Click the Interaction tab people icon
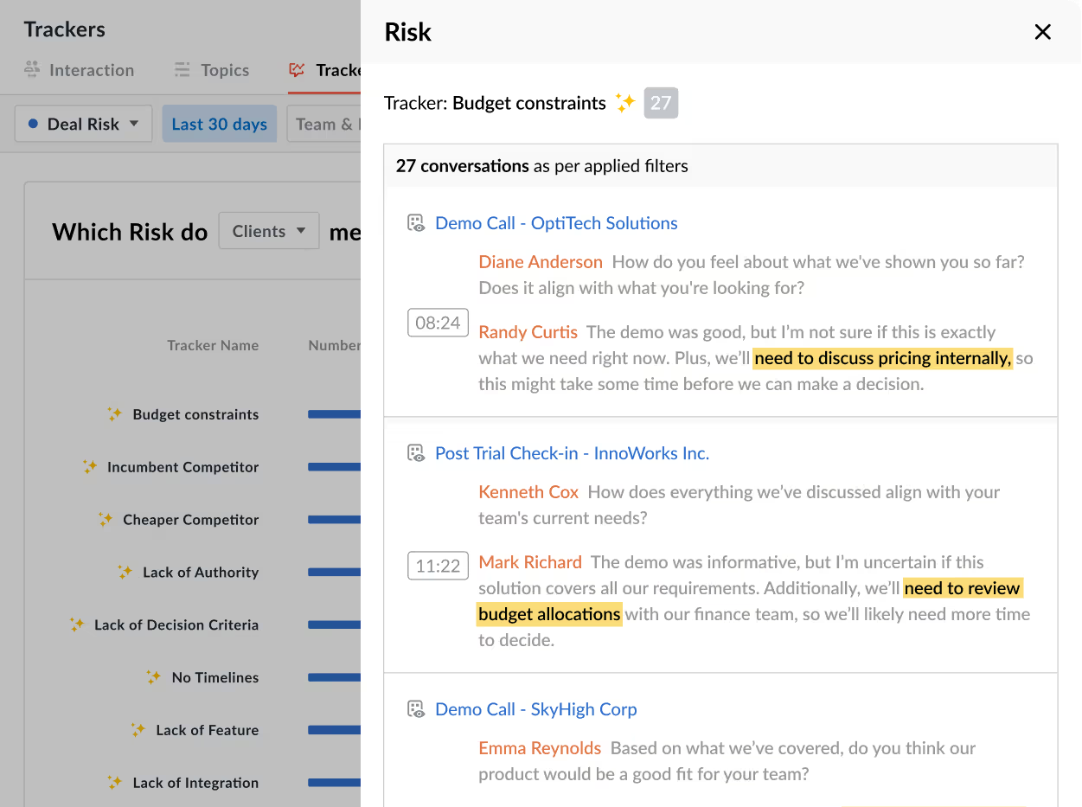Image resolution: width=1082 pixels, height=807 pixels. point(32,70)
